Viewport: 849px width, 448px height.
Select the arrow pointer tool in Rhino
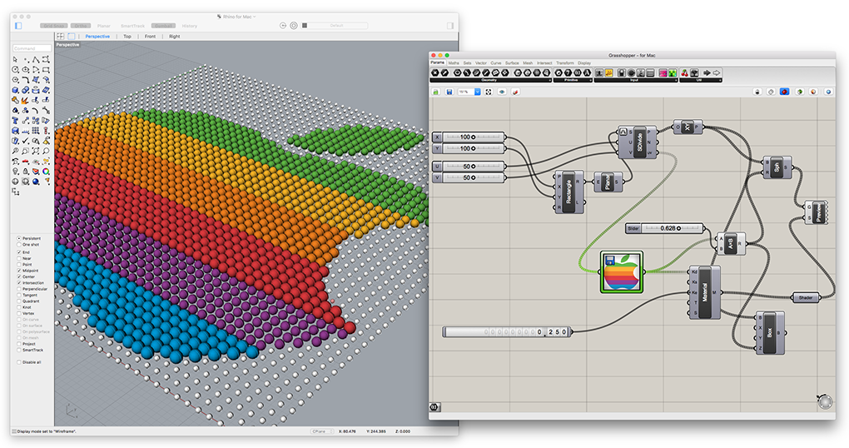pos(15,60)
